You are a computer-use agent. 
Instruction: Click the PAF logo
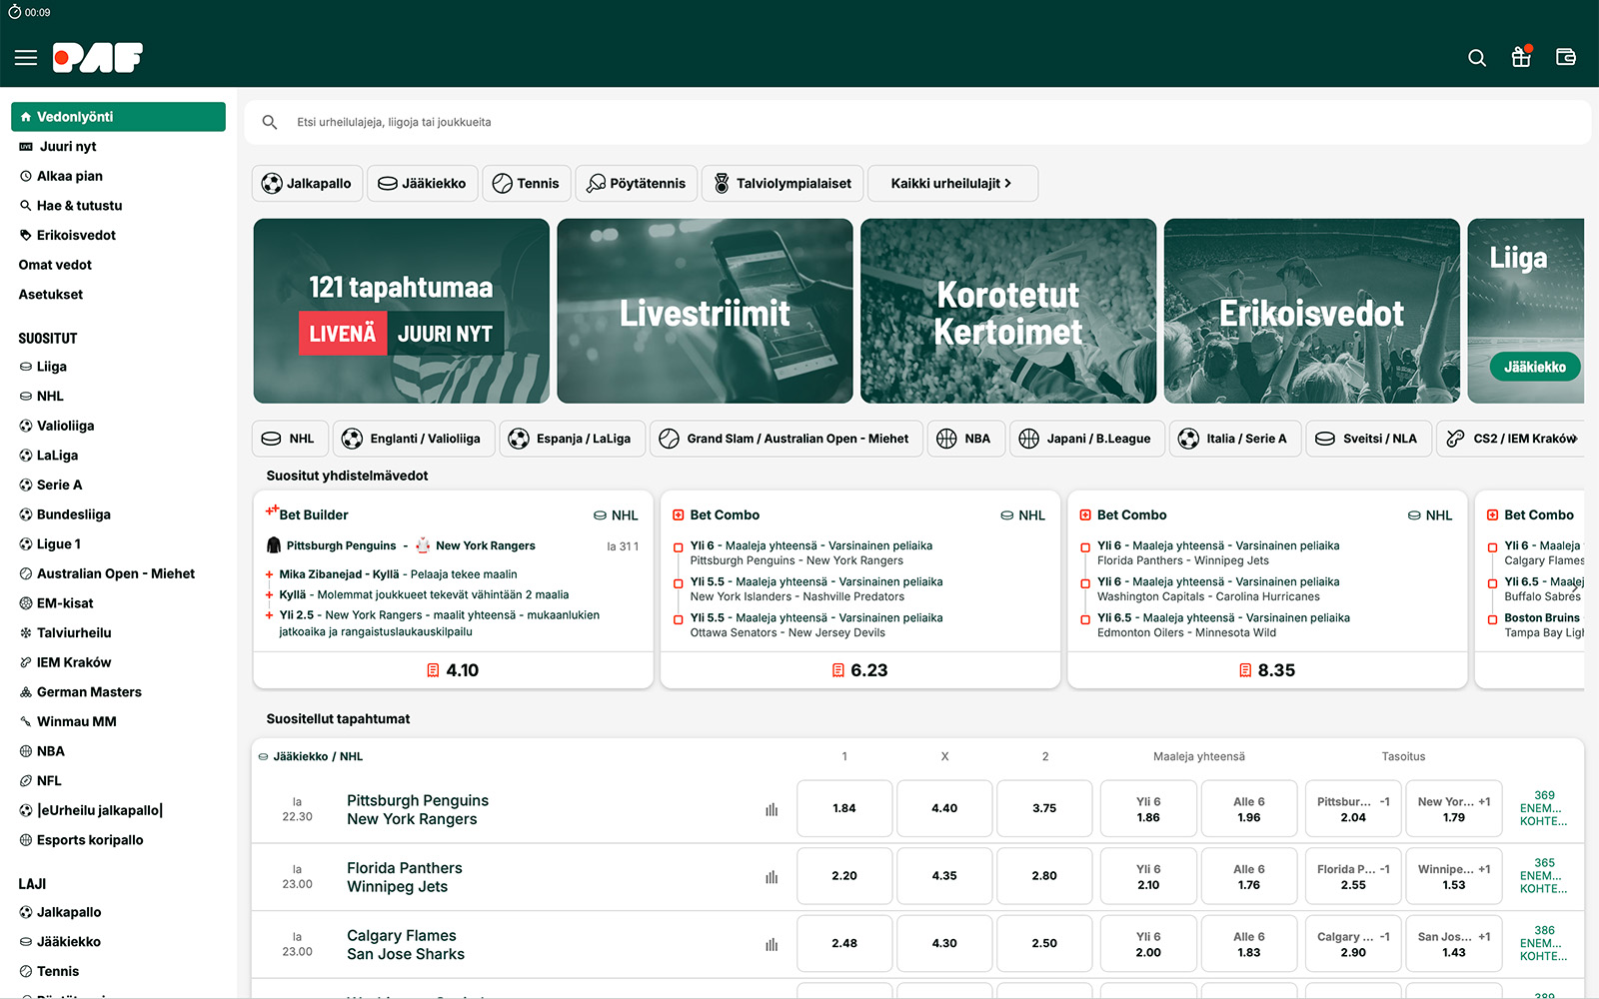(98, 58)
